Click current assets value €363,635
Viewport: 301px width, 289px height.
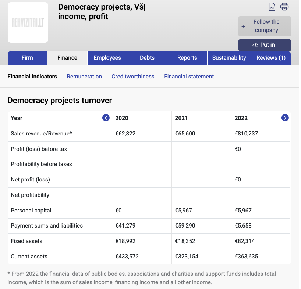pyautogui.click(x=246, y=257)
